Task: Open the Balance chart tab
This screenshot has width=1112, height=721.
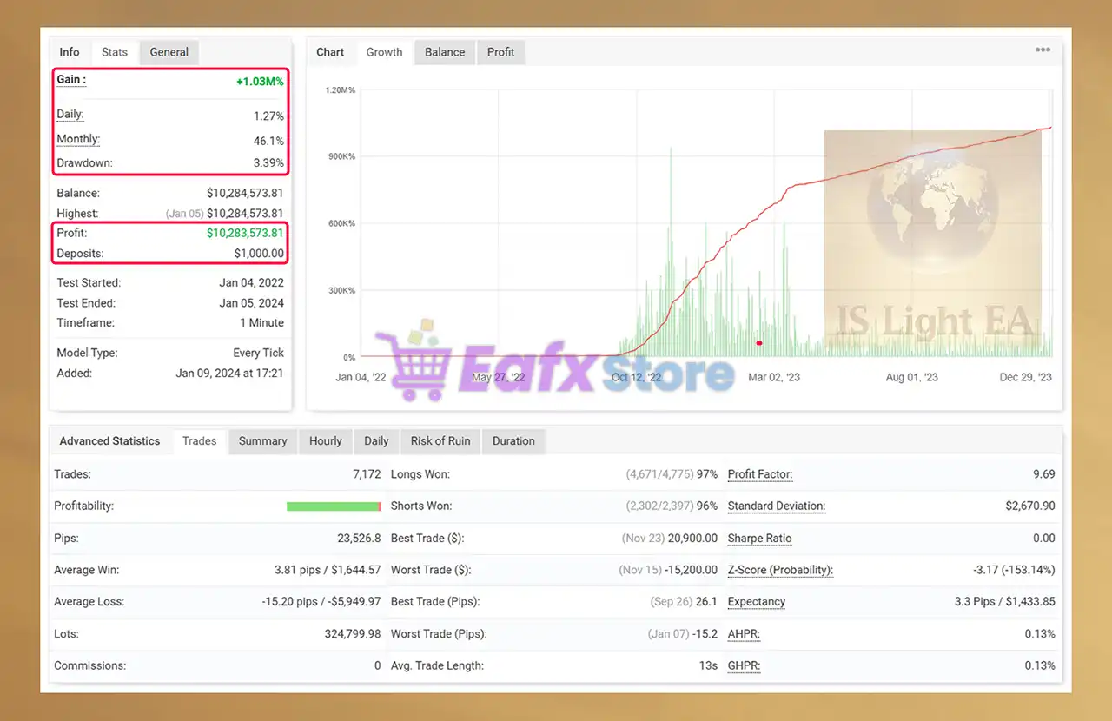Action: click(445, 52)
